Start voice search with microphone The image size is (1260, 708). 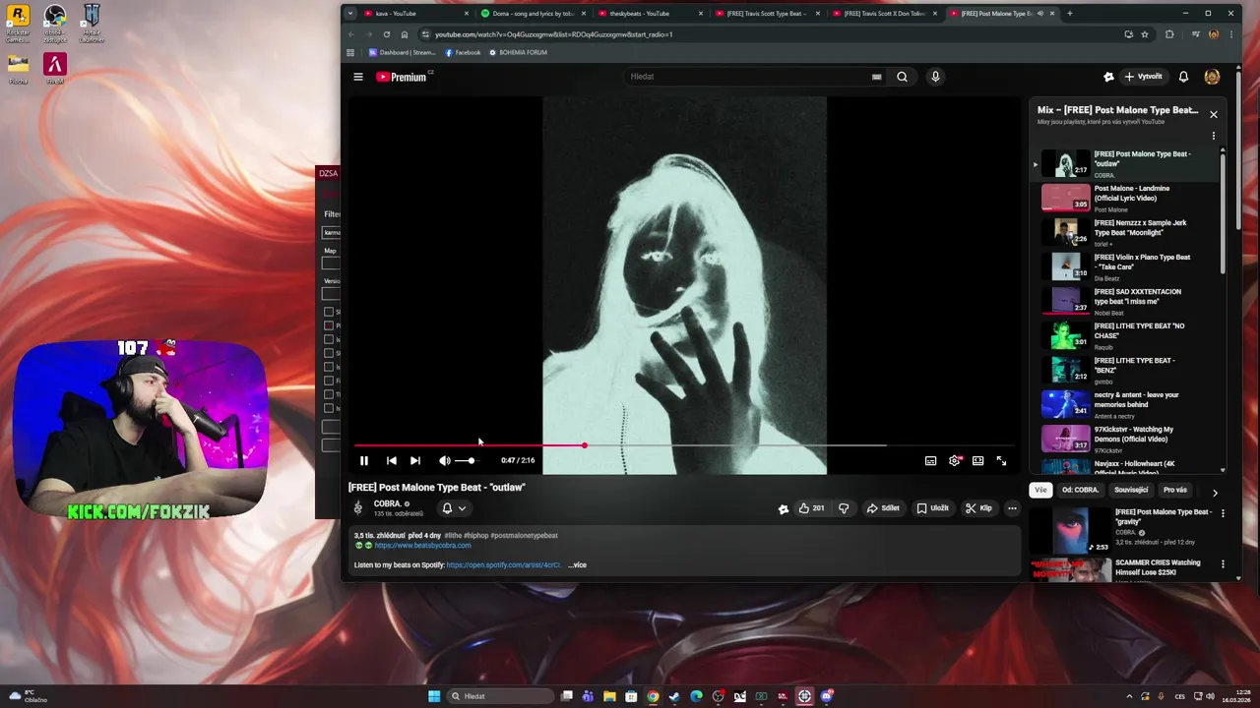pos(935,77)
